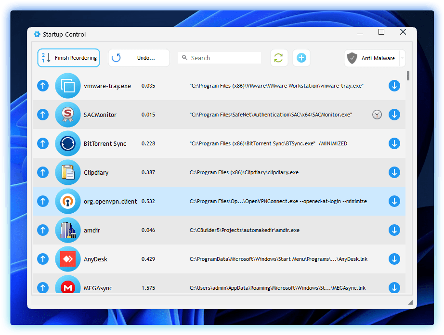Click the green refresh list icon

tap(278, 58)
